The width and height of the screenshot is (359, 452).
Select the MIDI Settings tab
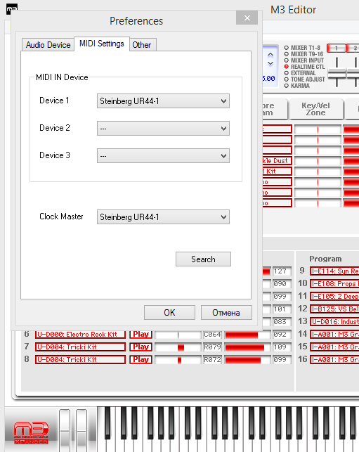click(x=102, y=44)
